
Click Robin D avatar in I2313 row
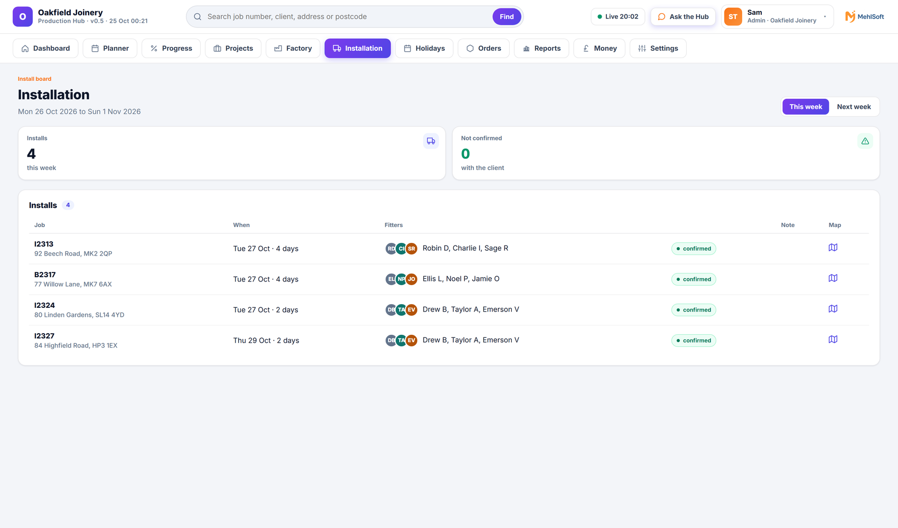391,249
